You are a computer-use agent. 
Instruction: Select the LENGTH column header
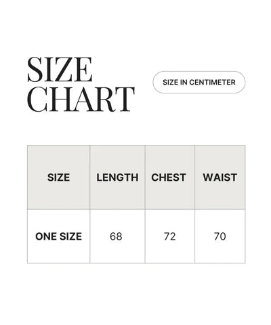(x=117, y=177)
